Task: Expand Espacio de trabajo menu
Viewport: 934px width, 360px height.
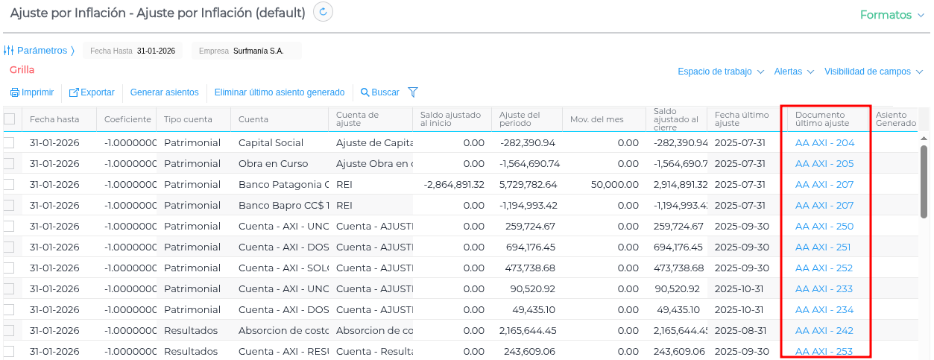Action: tap(720, 72)
